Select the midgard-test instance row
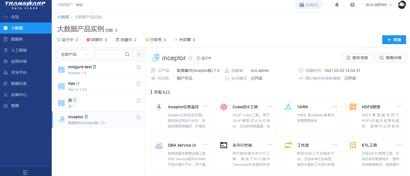This screenshot has width=410, height=176. pyautogui.click(x=98, y=70)
